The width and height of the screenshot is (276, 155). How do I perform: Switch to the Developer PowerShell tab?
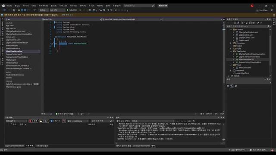click(141, 146)
